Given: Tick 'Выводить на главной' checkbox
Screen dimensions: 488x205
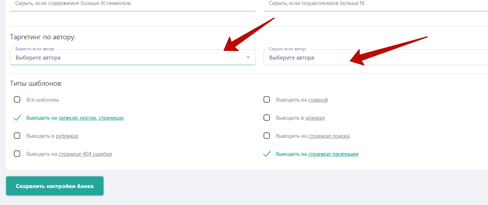Looking at the screenshot, I should (x=267, y=99).
